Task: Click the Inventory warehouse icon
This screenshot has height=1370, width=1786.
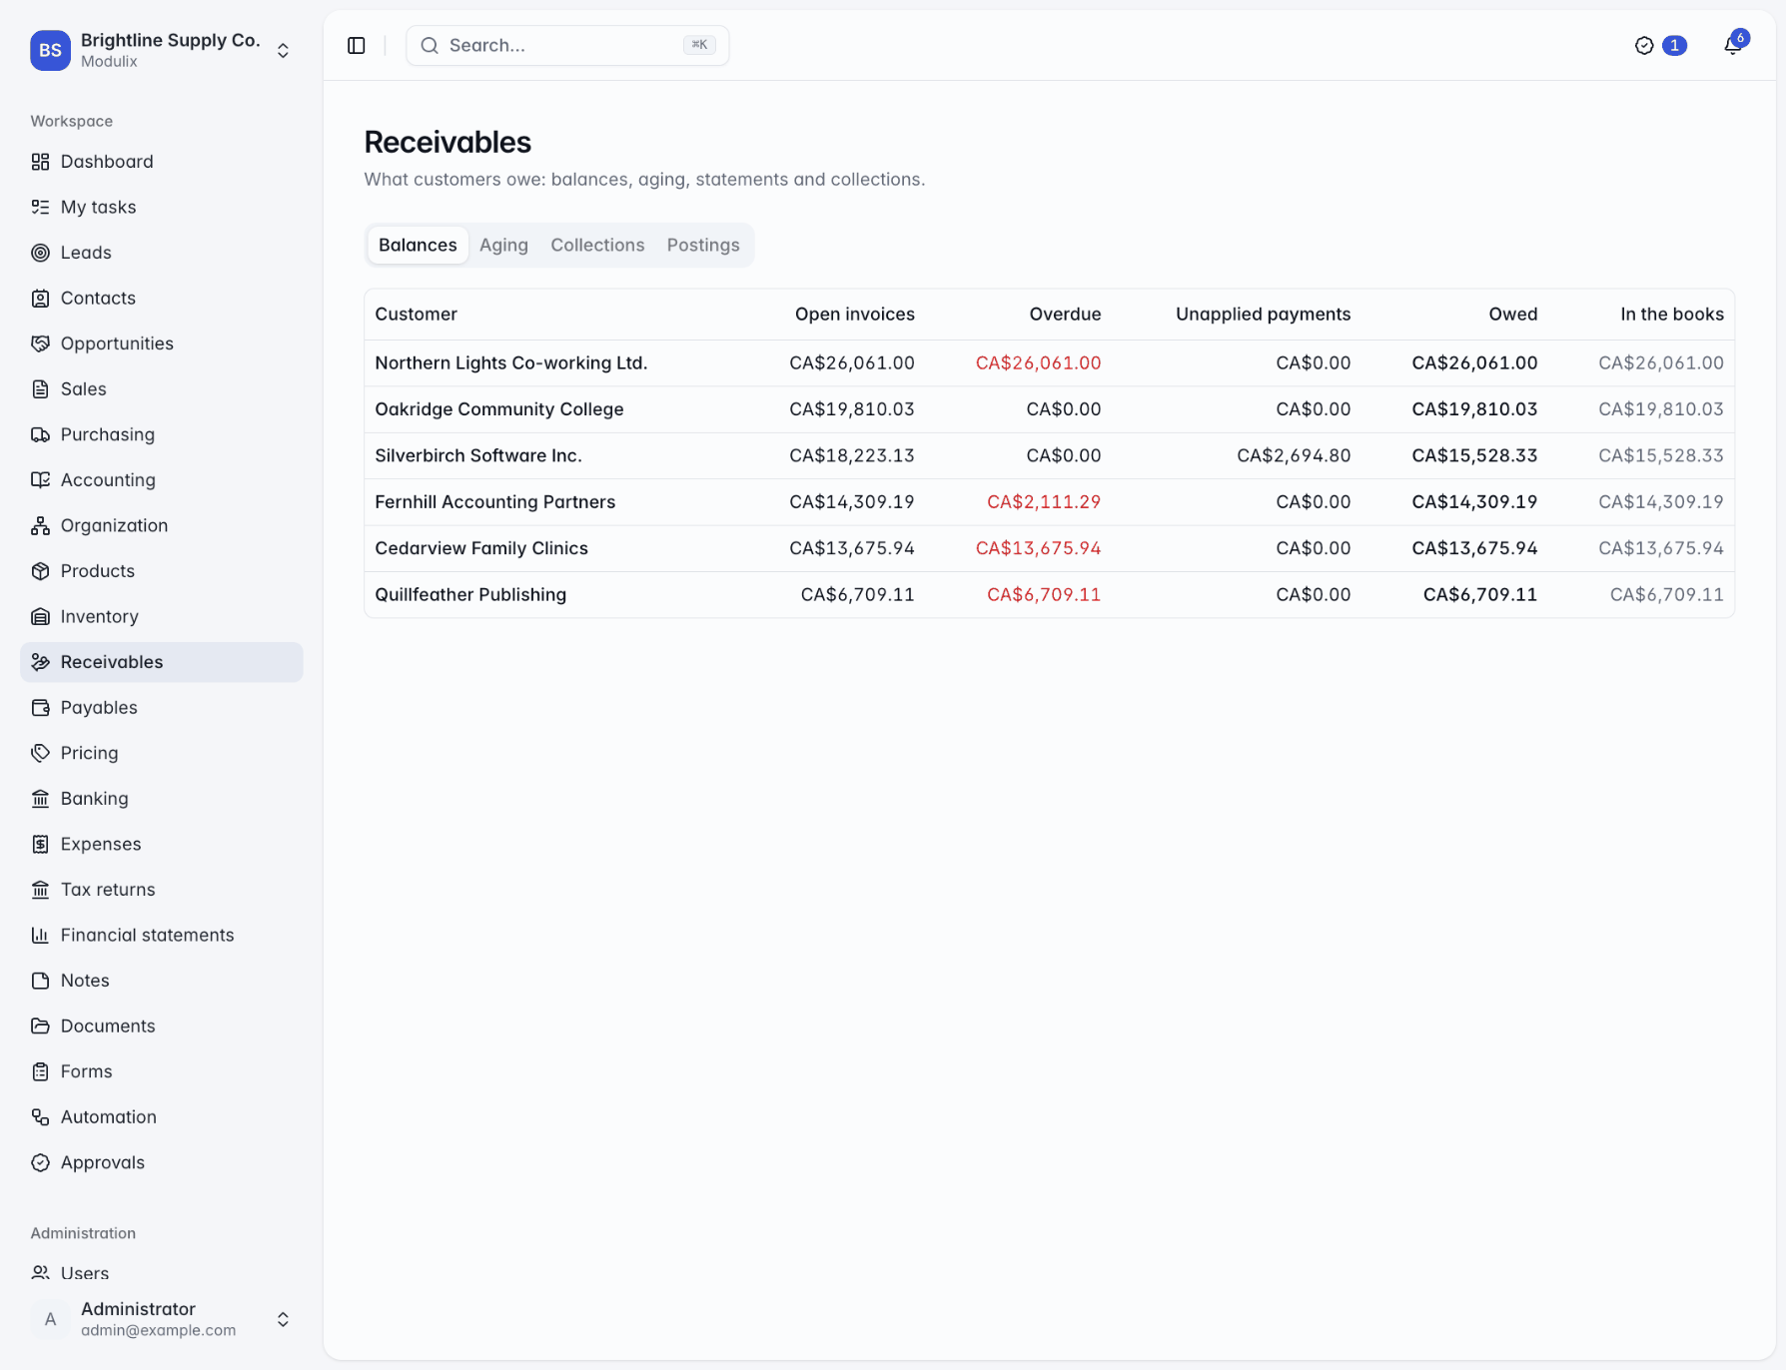Action: point(40,616)
